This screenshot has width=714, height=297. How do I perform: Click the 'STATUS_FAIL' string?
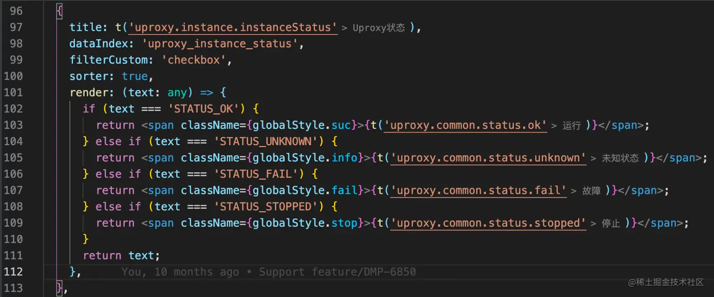pyautogui.click(x=256, y=174)
